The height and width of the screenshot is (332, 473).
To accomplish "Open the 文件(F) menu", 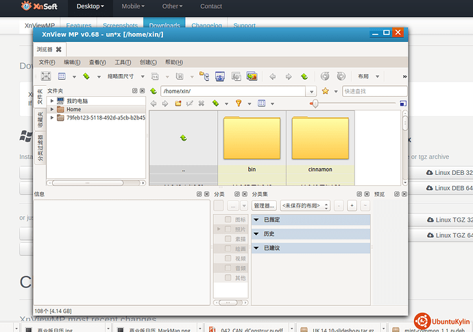I will click(x=47, y=62).
